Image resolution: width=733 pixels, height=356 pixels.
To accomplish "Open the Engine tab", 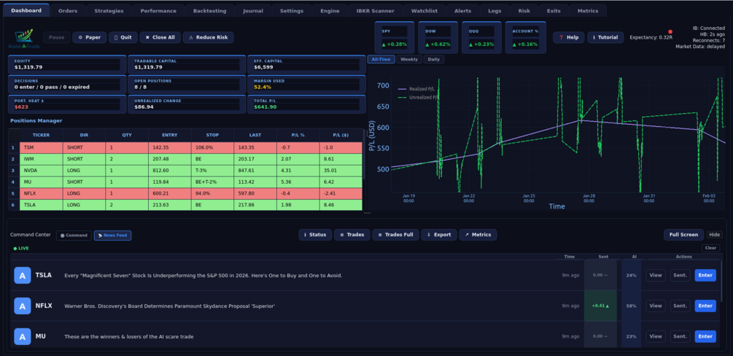I will tap(330, 11).
